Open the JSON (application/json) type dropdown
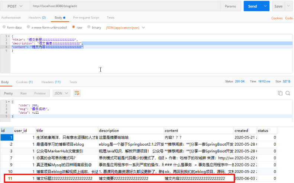Image resolution: width=294 pixels, height=183 pixels. tap(125, 28)
